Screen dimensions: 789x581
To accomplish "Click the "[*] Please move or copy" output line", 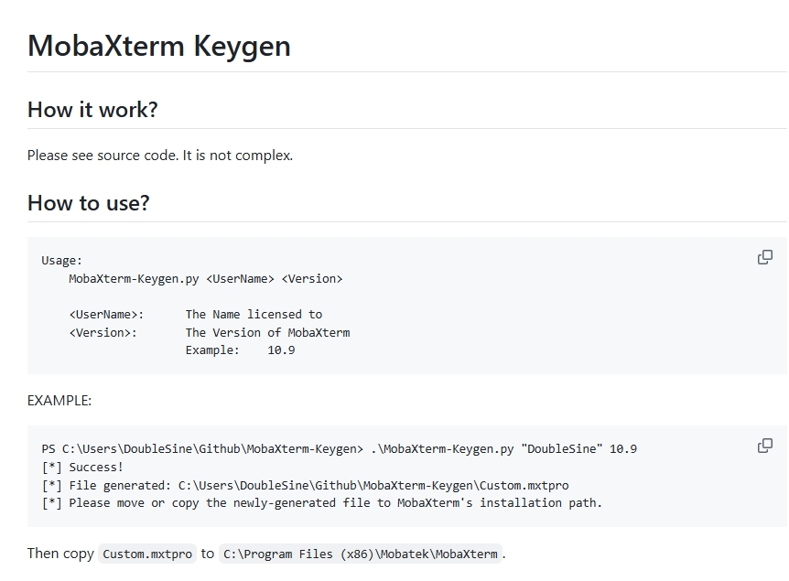I will (322, 503).
